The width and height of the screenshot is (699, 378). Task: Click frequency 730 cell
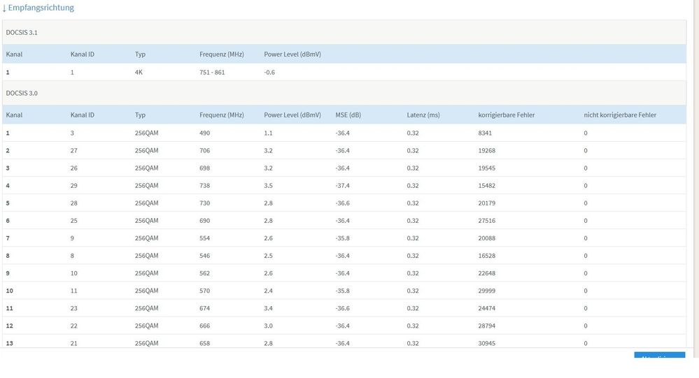pyautogui.click(x=204, y=203)
